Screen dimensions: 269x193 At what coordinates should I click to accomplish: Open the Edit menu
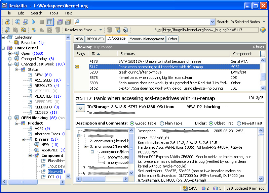click(21, 13)
